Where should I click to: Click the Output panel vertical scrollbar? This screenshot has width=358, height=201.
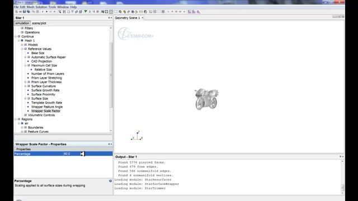pyautogui.click(x=342, y=188)
